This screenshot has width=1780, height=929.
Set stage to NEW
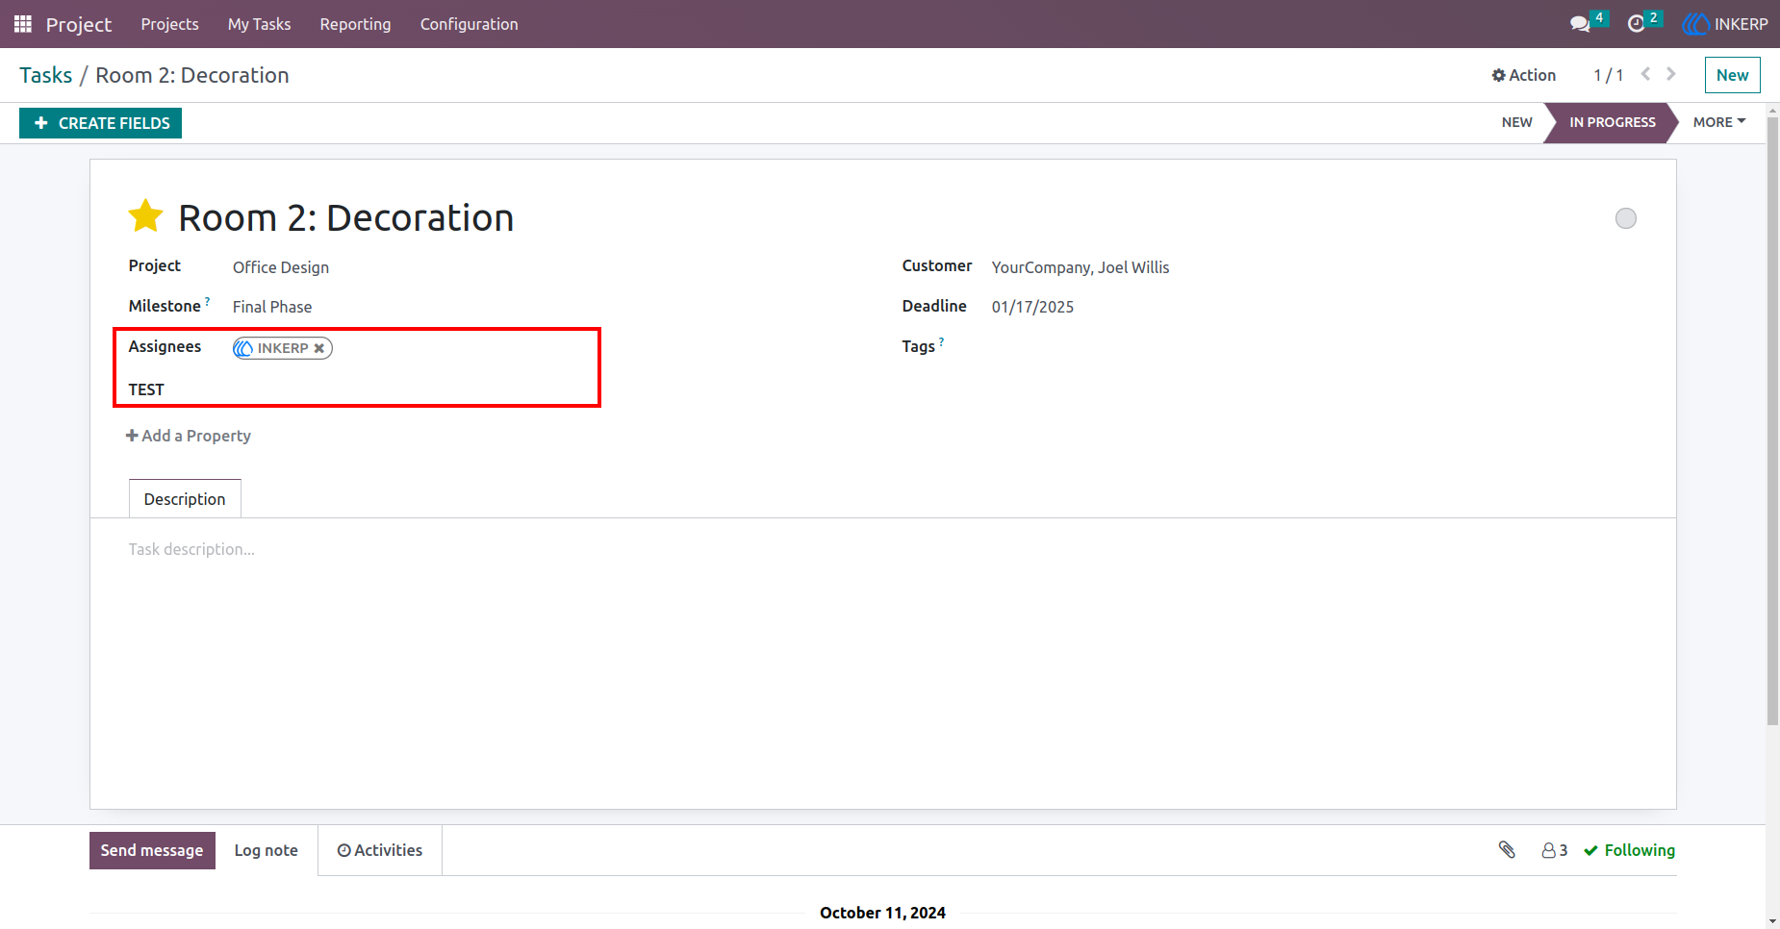point(1516,122)
